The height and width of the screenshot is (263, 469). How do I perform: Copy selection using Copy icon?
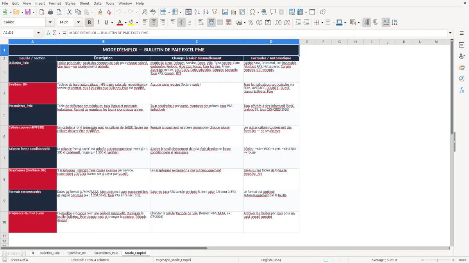pos(78,12)
